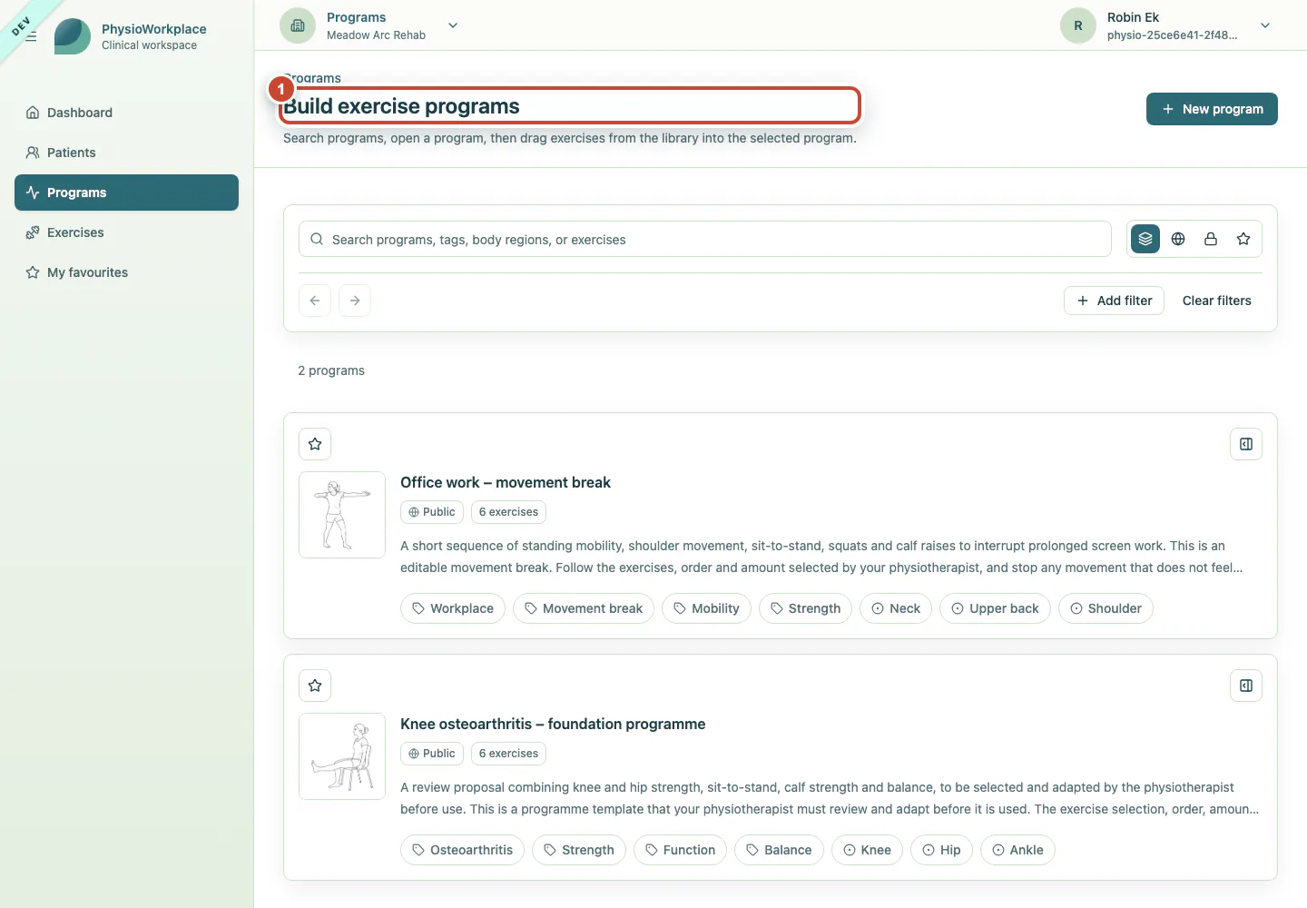This screenshot has height=908, width=1307.
Task: Go to Patients in sidebar
Action: (x=126, y=153)
